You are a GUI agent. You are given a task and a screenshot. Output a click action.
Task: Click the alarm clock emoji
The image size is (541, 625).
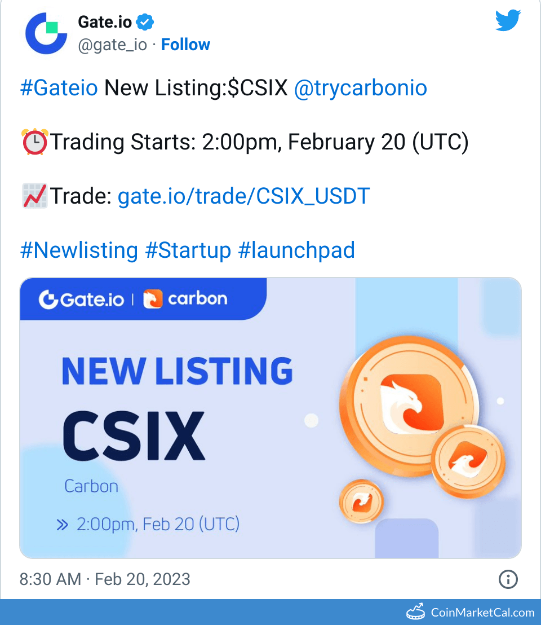pyautogui.click(x=34, y=142)
